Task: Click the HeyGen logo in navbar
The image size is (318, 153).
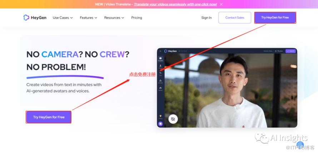Action: pyautogui.click(x=35, y=18)
